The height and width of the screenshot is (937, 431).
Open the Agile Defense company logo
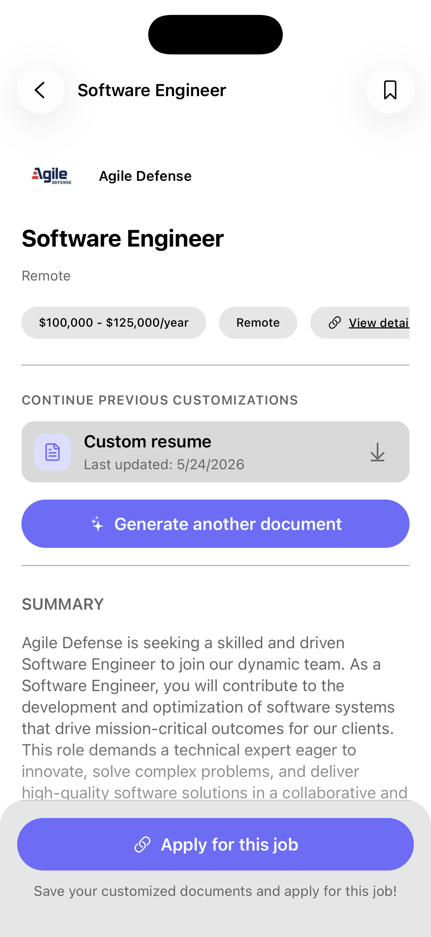(51, 176)
